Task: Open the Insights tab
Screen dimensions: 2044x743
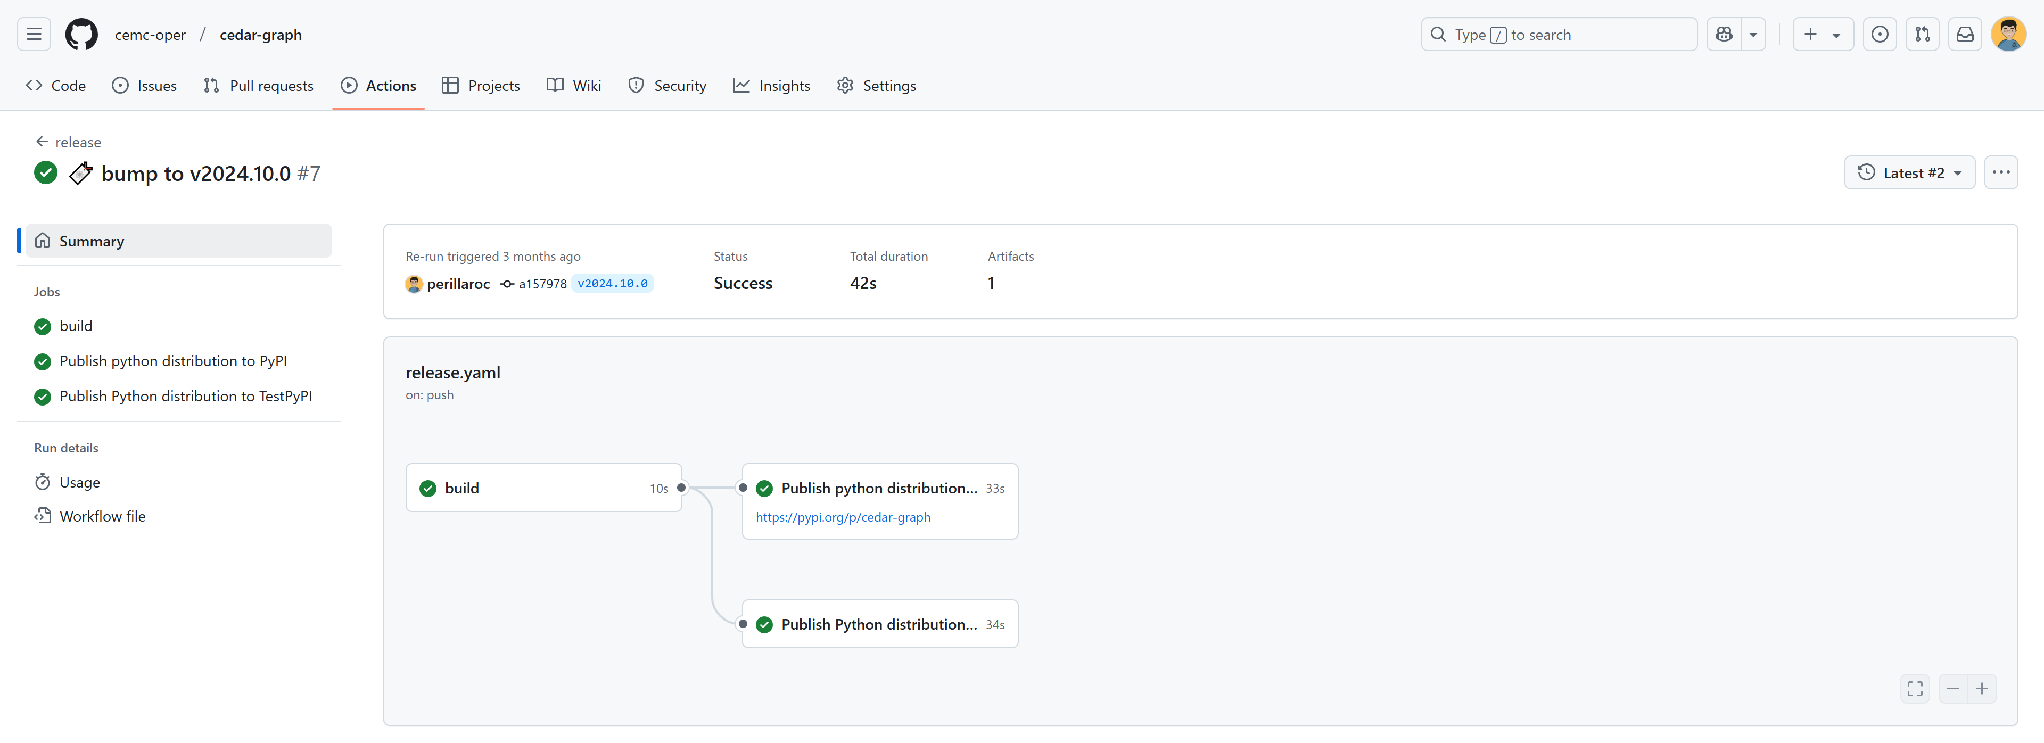Action: (x=771, y=86)
